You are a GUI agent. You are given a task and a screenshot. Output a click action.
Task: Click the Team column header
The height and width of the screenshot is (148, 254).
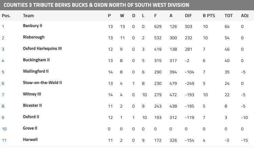coord(28,16)
